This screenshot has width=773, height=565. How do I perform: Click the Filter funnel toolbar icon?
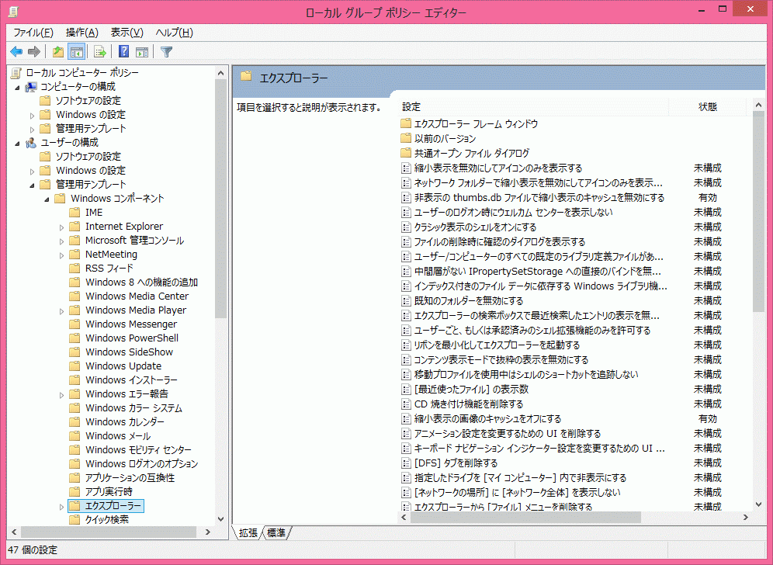coord(167,51)
